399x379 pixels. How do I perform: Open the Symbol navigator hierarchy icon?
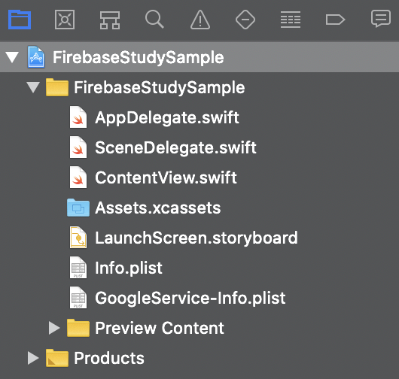[110, 20]
